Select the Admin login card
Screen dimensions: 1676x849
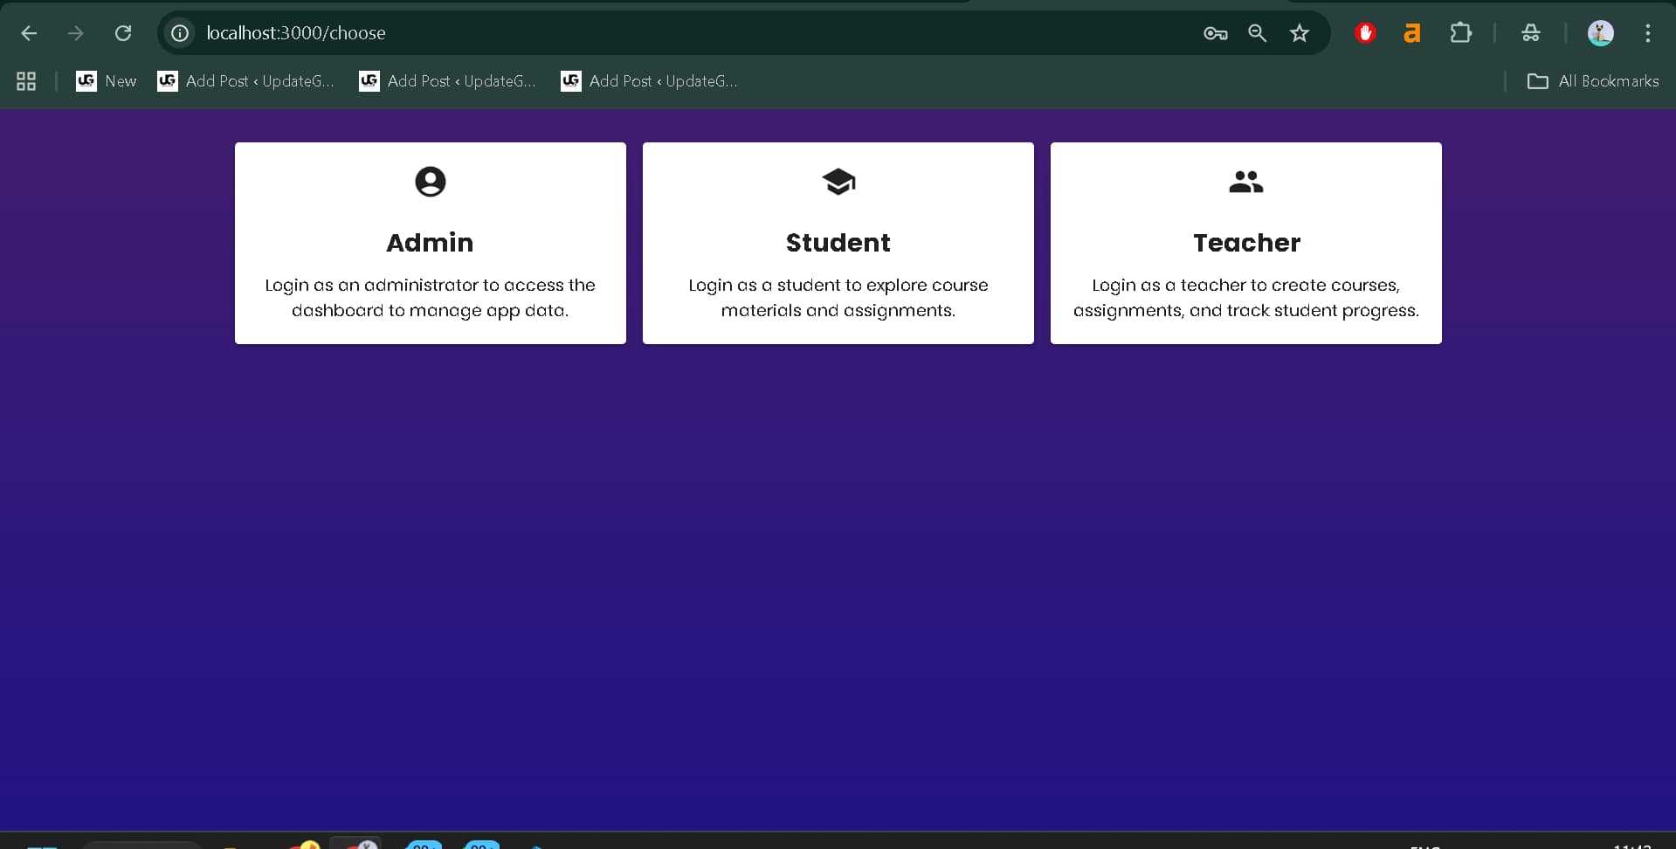click(x=430, y=243)
